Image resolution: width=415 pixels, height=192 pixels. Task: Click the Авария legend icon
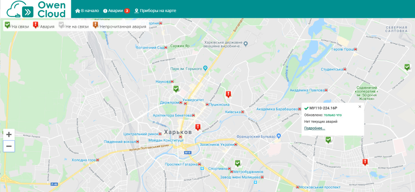(x=35, y=25)
